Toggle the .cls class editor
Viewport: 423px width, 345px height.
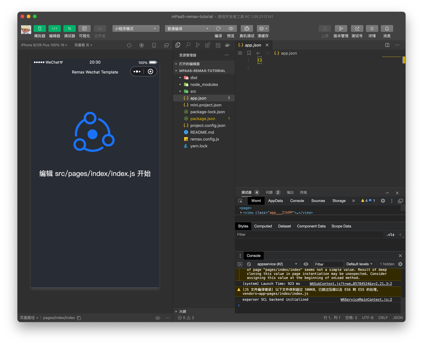[x=390, y=235]
